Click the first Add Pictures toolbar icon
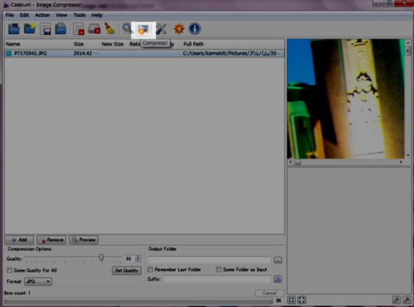The height and width of the screenshot is (307, 414). coord(14,29)
